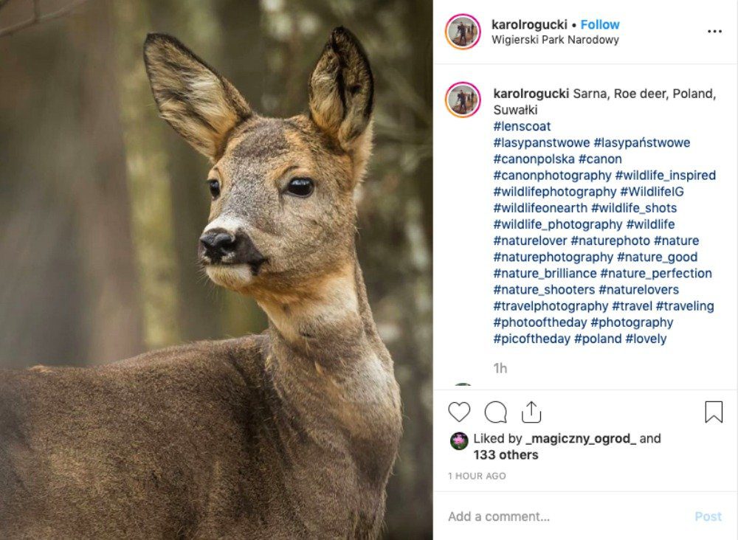Open comments via the speech bubble icon
The width and height of the screenshot is (738, 540).
(496, 412)
